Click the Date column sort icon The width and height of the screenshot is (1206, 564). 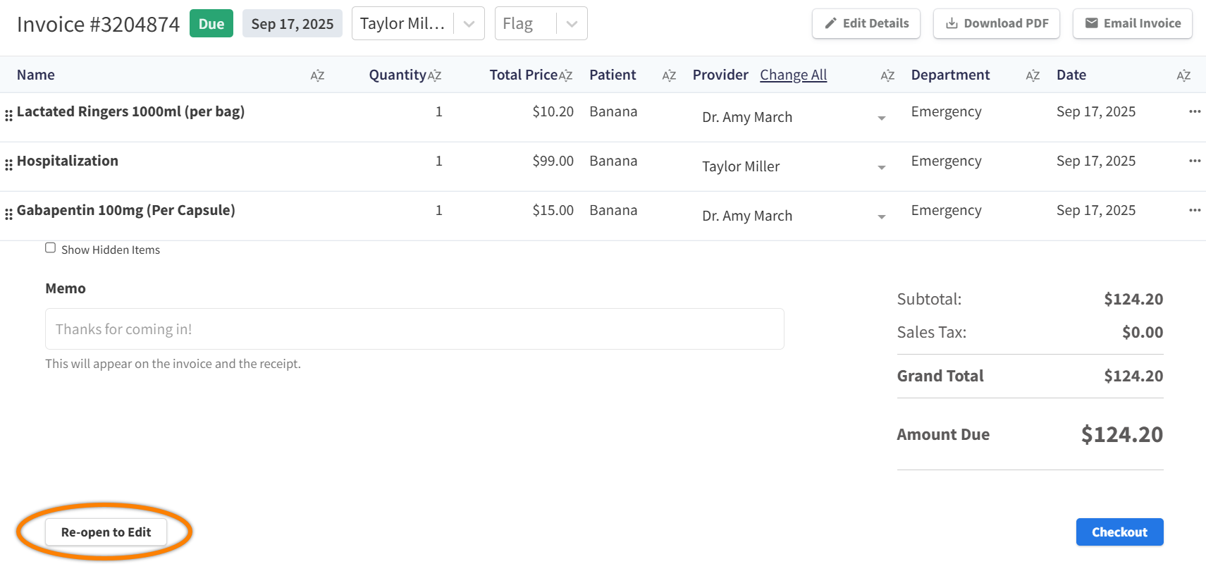pyautogui.click(x=1183, y=75)
